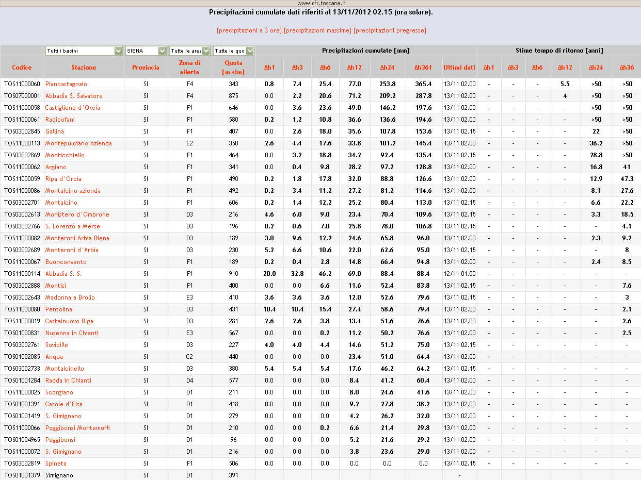641x480 pixels.
Task: Expand the SIENA province dropdown
Action: click(147, 51)
